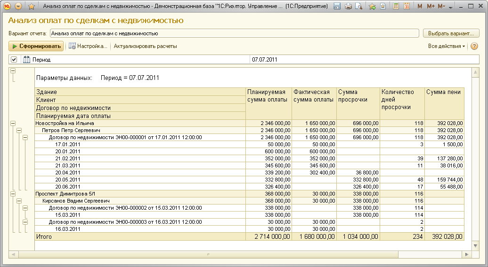Uncheck the Период parameter checkbox
Viewport: 488px width, 267px height.
click(14, 60)
